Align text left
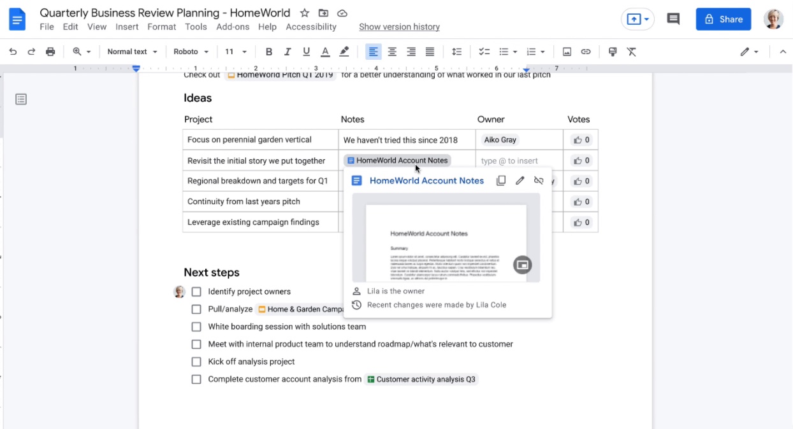This screenshot has height=429, width=793. point(374,52)
